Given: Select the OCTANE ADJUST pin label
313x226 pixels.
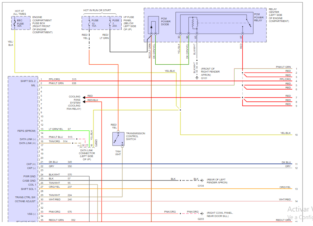Looking at the screenshot, I should pyautogui.click(x=26, y=201).
